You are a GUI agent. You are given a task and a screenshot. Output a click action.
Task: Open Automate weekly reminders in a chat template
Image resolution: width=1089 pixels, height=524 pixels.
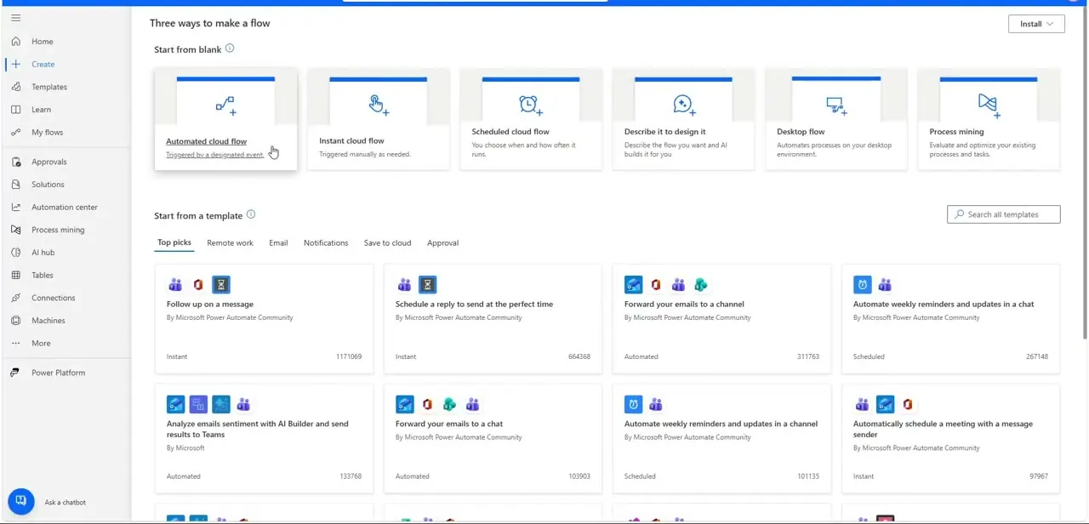click(x=950, y=319)
